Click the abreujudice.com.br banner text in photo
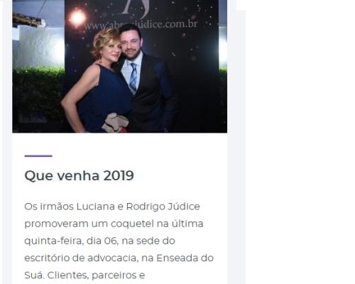The image size is (355, 284). click(x=141, y=25)
